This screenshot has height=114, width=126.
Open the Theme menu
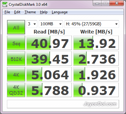[30, 12]
